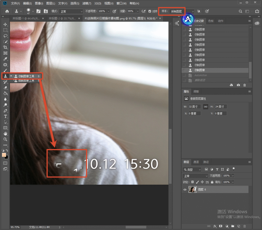Switch to the 调整 adjustments tab
This screenshot has height=230, width=262.
196,91
